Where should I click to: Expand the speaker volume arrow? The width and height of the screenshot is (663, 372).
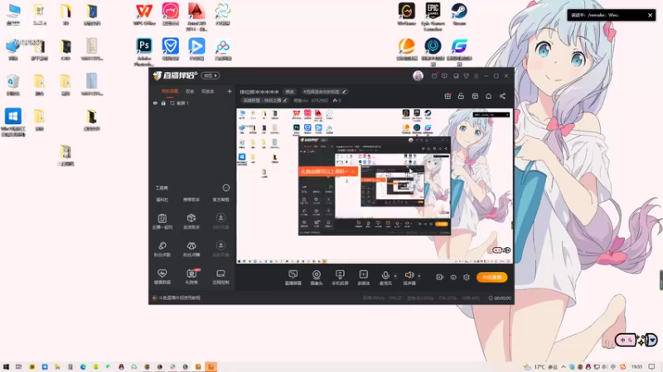pyautogui.click(x=419, y=276)
